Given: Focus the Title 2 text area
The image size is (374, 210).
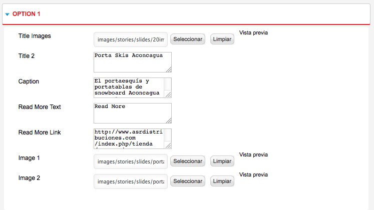Looking at the screenshot, I should coord(133,62).
